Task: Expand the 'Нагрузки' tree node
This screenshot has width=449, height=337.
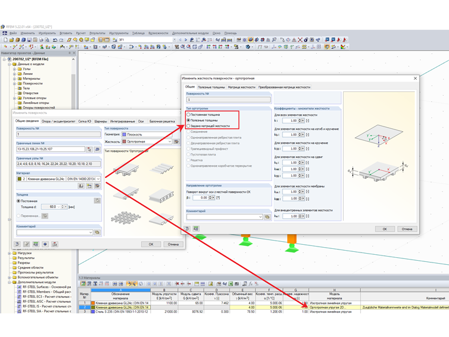Action: (9, 253)
